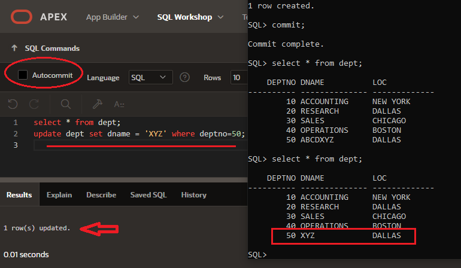Screen dimensions: 461x268
Task: Enable the Autocommit checkbox
Action: [x=23, y=75]
